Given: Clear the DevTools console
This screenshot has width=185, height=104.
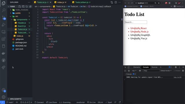Looking at the screenshot, I should coord(129,71).
